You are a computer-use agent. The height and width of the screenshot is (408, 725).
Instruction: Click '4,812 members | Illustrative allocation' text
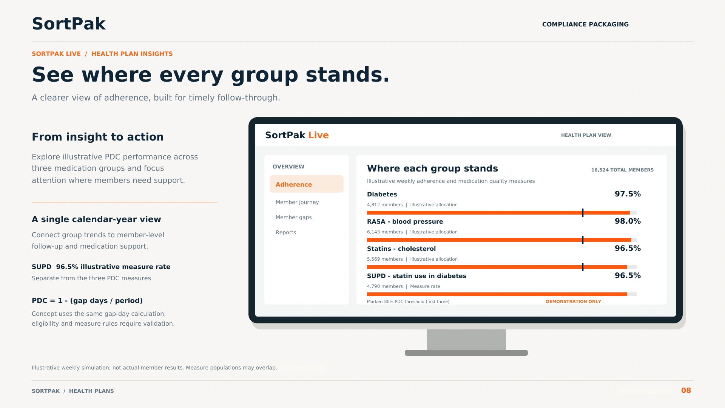pyautogui.click(x=412, y=205)
